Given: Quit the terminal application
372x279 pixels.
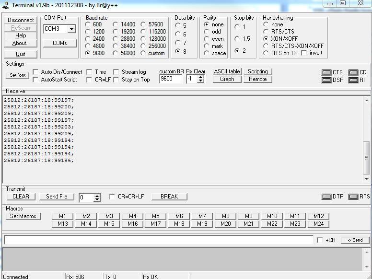Looking at the screenshot, I should point(21,54).
